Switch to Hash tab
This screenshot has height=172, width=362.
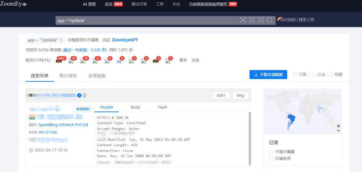[163, 107]
